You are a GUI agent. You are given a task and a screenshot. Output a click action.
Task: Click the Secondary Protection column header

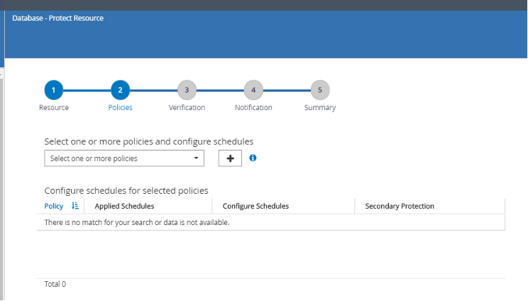pos(400,206)
